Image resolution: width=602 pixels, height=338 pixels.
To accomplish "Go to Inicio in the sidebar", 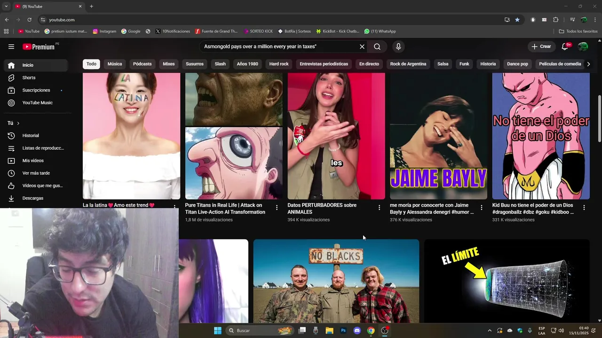I will click(36, 65).
